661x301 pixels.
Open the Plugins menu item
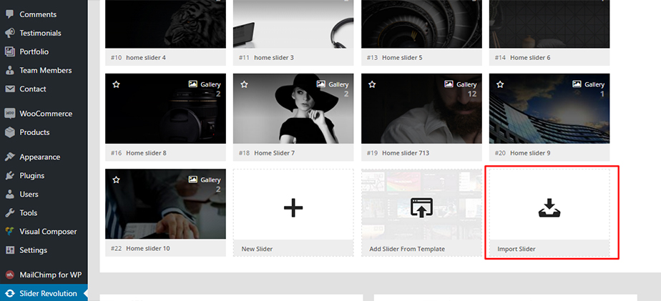[x=31, y=176]
